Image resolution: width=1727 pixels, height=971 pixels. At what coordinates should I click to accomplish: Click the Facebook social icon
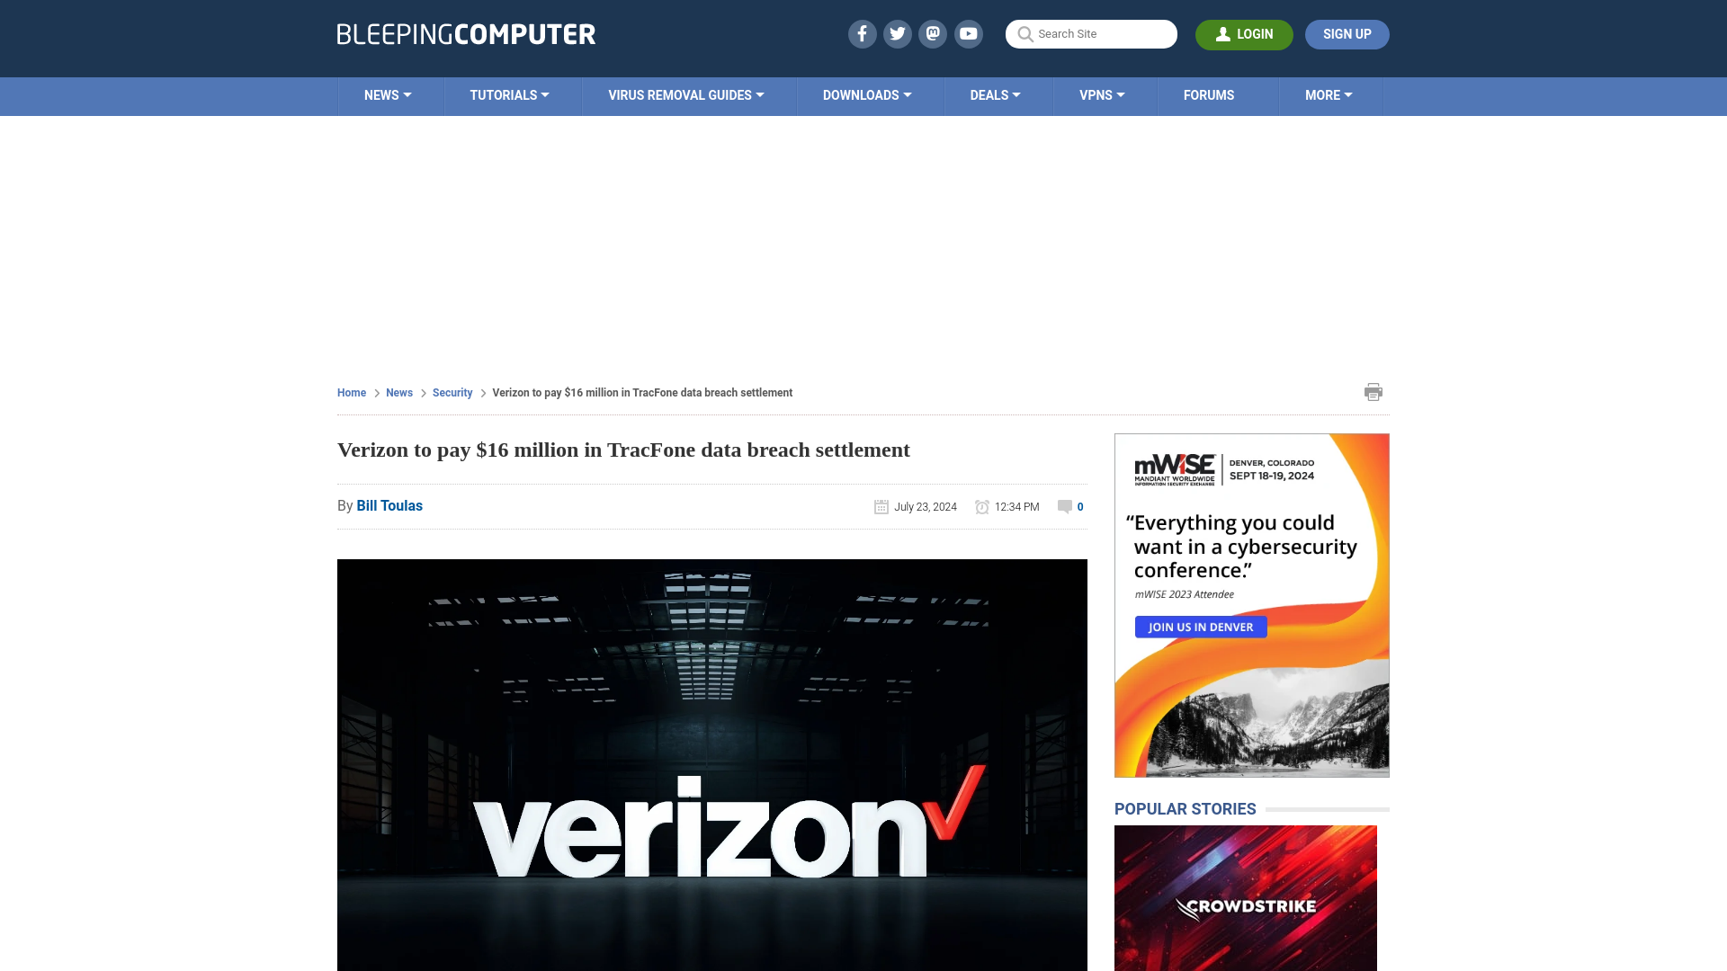coord(861,33)
